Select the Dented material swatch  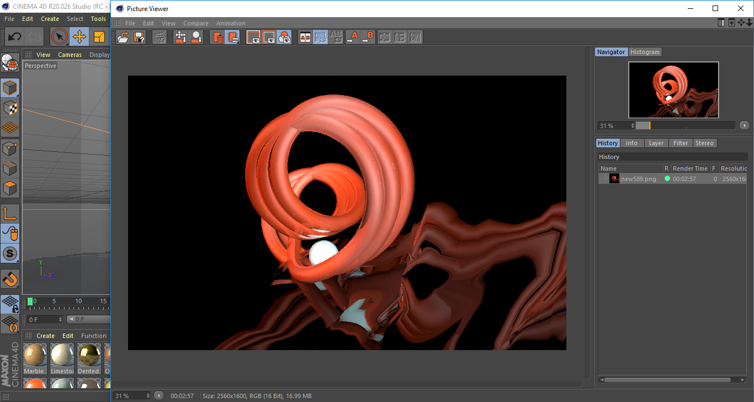tap(88, 358)
